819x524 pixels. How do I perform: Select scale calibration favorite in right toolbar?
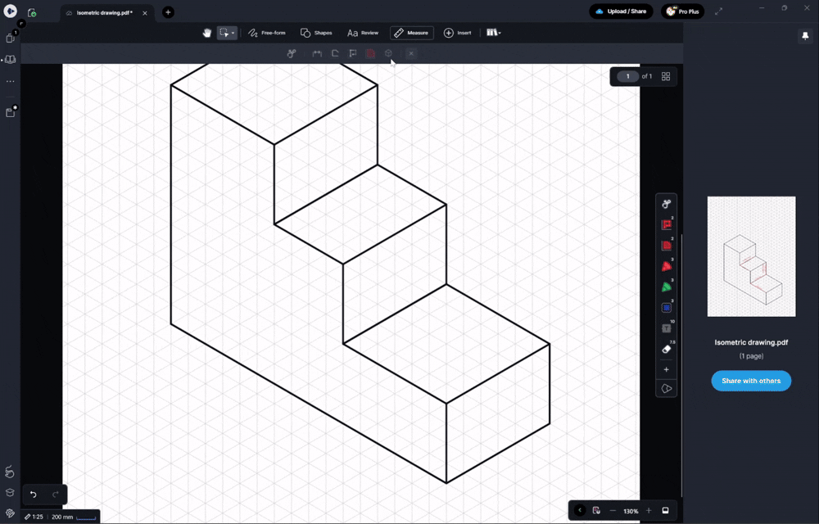click(x=667, y=204)
